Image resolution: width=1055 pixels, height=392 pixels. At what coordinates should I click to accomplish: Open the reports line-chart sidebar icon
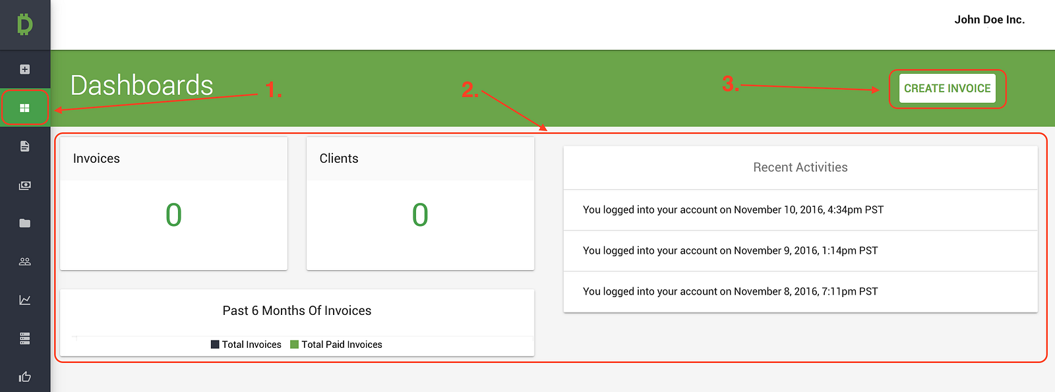coord(25,300)
